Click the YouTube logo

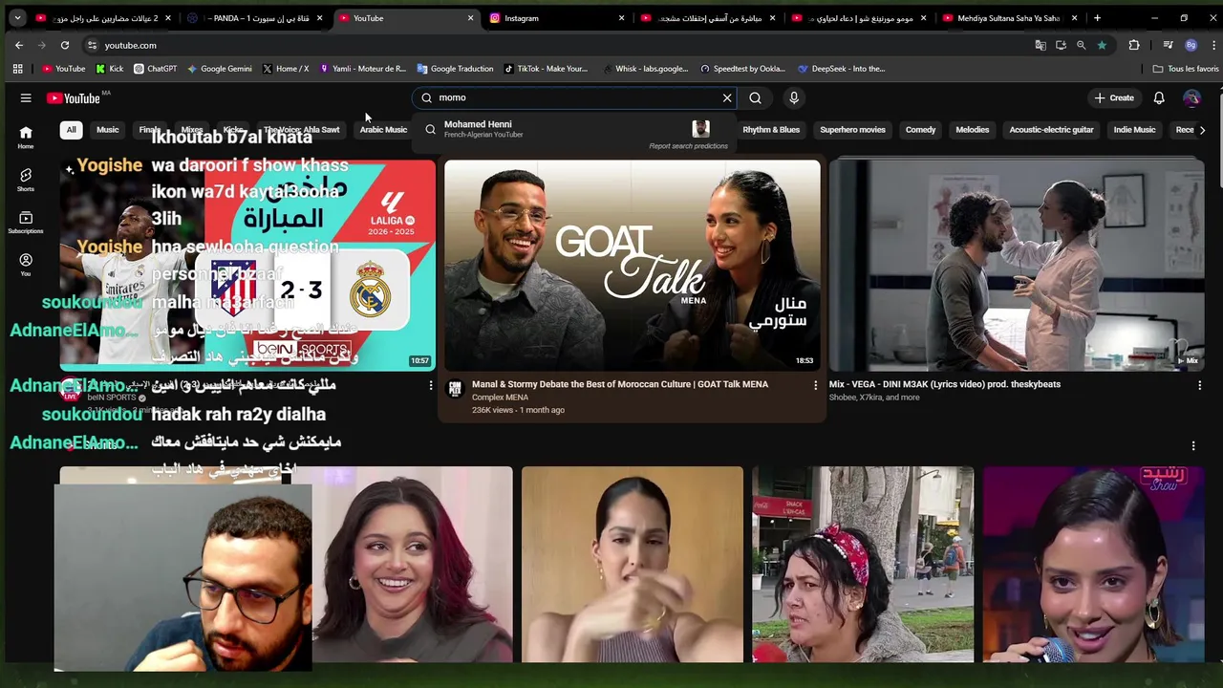coord(74,97)
